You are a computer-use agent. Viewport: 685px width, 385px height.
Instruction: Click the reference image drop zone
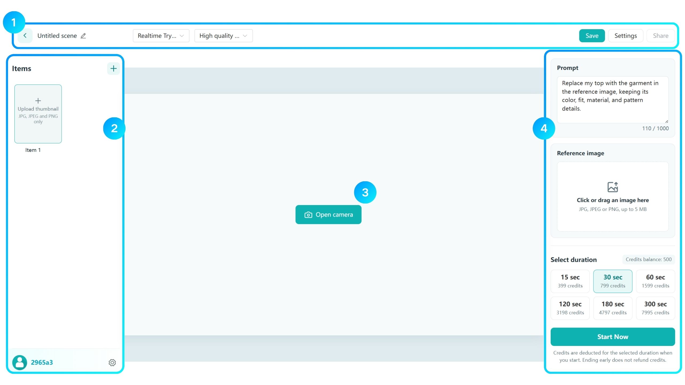[612, 197]
